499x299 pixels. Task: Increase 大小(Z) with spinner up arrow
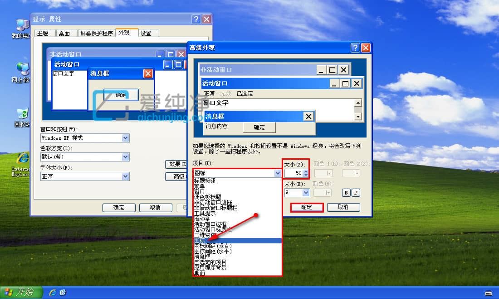pyautogui.click(x=306, y=171)
